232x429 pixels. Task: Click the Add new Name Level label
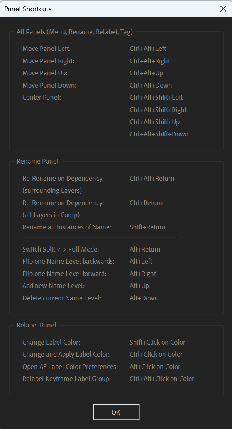54,286
